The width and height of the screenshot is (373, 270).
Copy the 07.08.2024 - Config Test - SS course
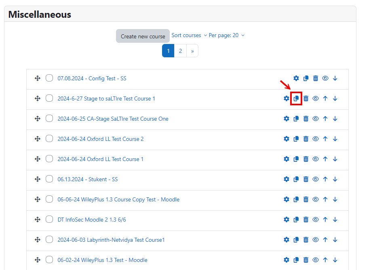click(306, 78)
